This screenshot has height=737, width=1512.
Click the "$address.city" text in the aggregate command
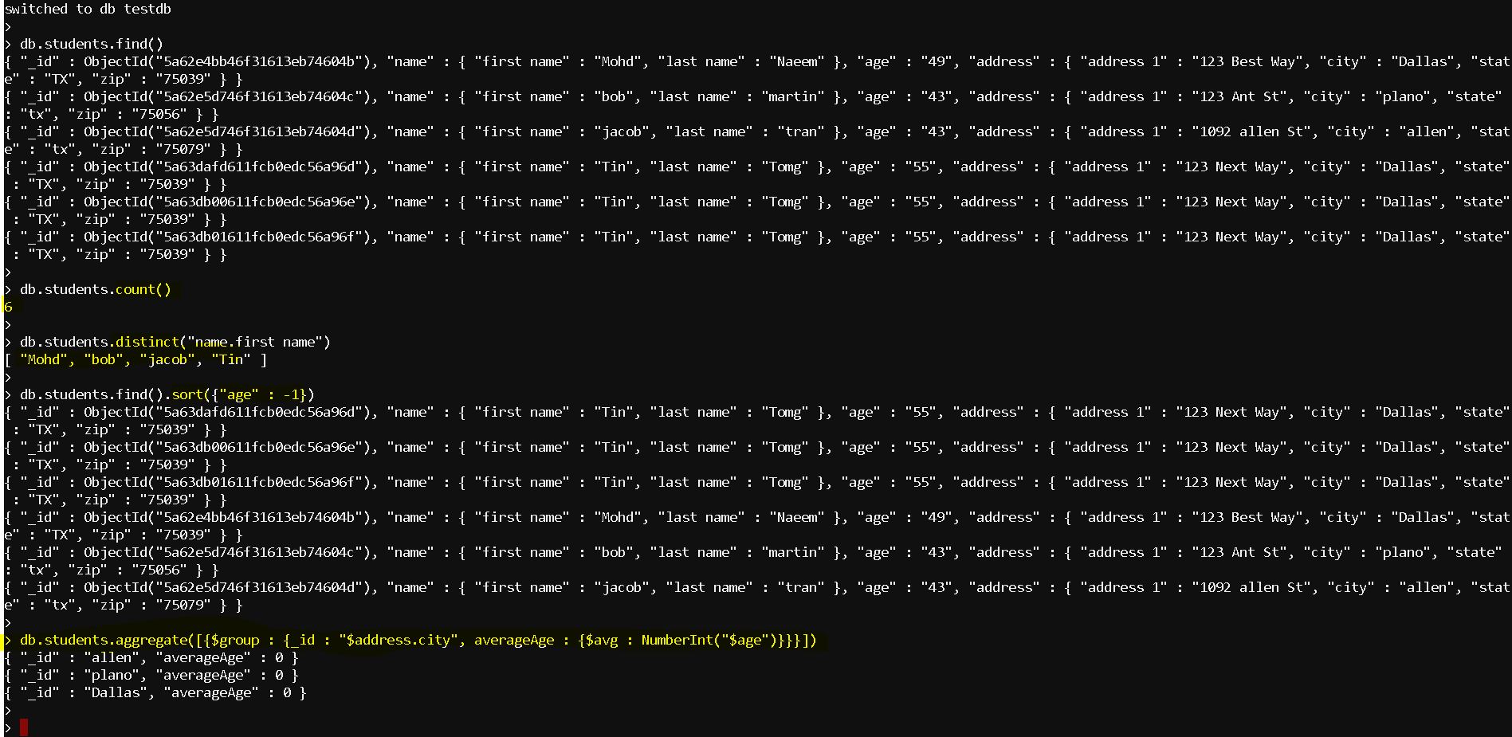click(399, 640)
